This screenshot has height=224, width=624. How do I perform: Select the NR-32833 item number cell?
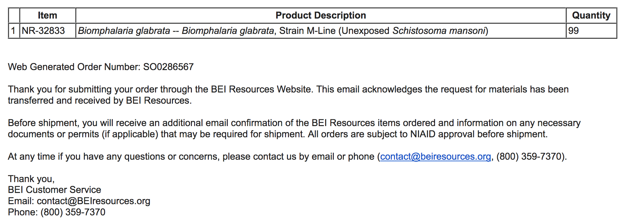pyautogui.click(x=47, y=31)
